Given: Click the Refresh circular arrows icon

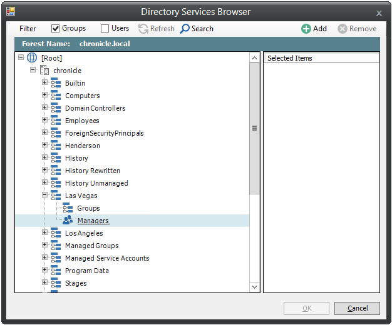Looking at the screenshot, I should pyautogui.click(x=143, y=29).
